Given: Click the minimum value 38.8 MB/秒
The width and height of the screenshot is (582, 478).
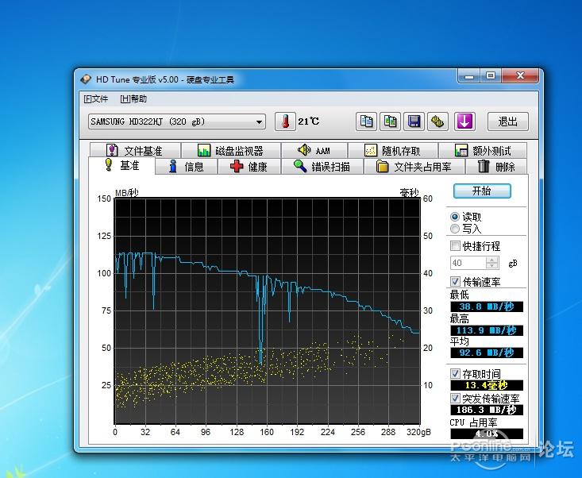Looking at the screenshot, I should tap(487, 306).
